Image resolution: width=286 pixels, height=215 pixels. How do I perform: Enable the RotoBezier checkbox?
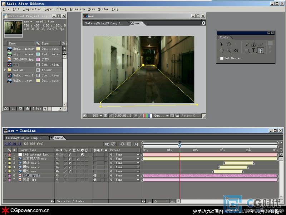coord(222,58)
